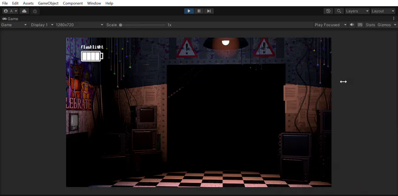Toggle the shortcuts keyboard icon

pos(360,25)
